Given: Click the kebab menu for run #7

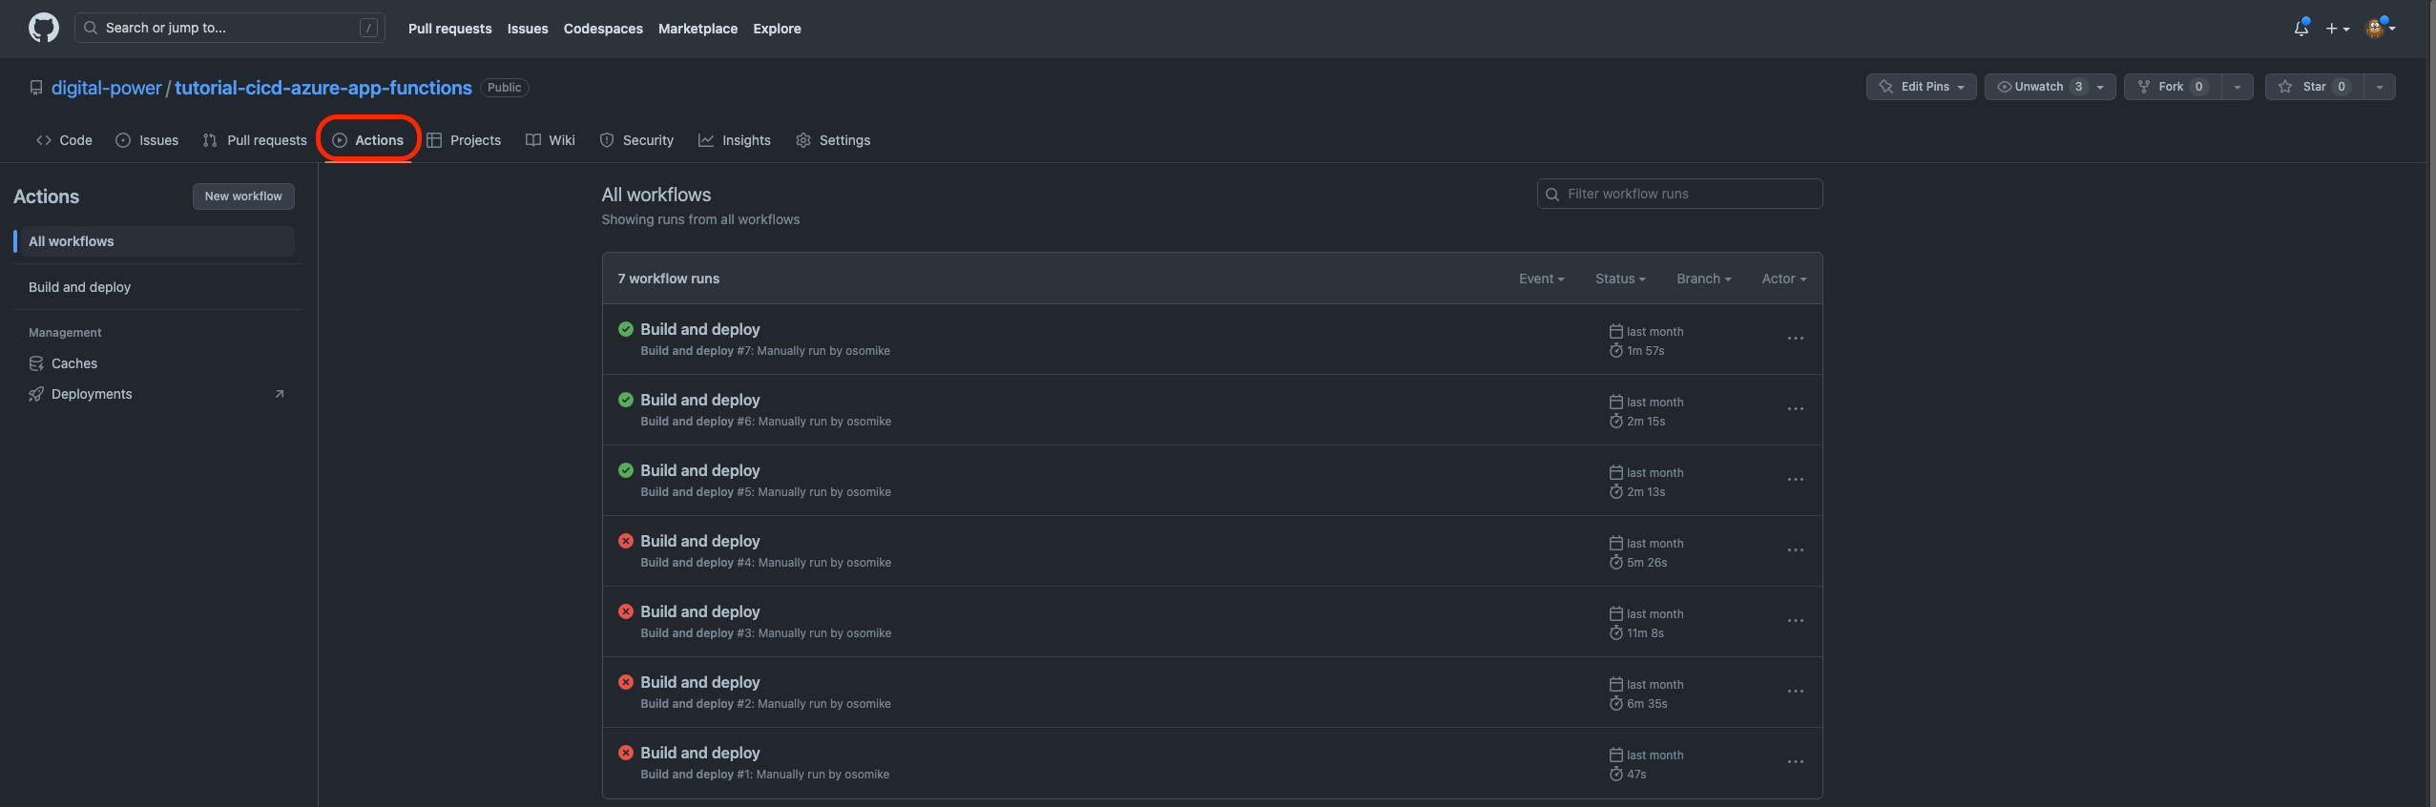Looking at the screenshot, I should (x=1795, y=339).
